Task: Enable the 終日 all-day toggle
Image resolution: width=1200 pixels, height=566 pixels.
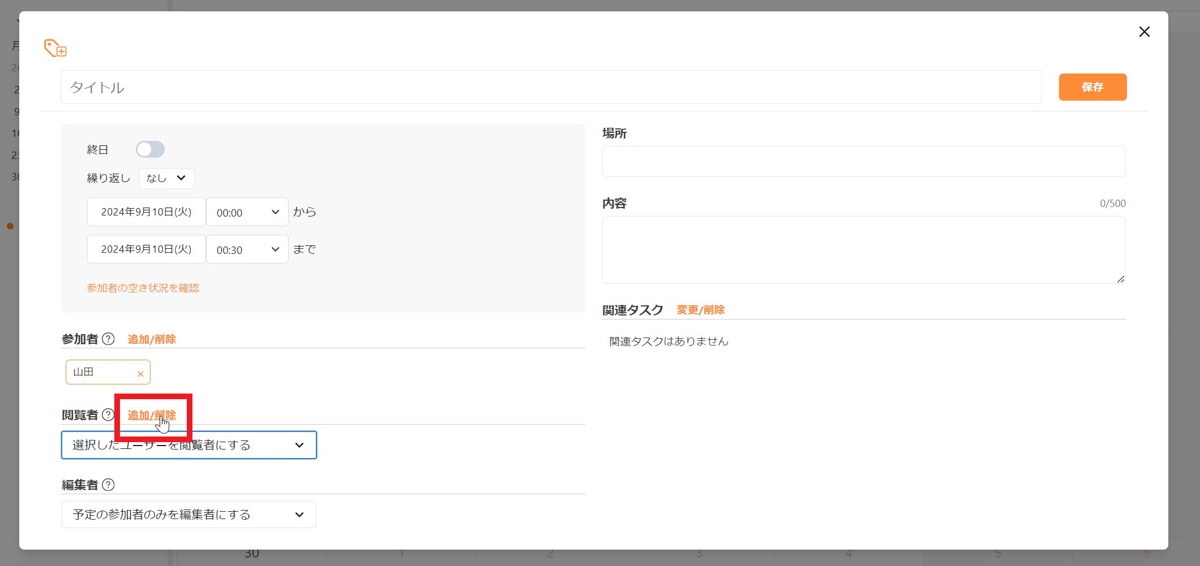Action: pos(150,149)
